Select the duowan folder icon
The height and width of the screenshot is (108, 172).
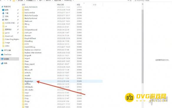point(23,36)
